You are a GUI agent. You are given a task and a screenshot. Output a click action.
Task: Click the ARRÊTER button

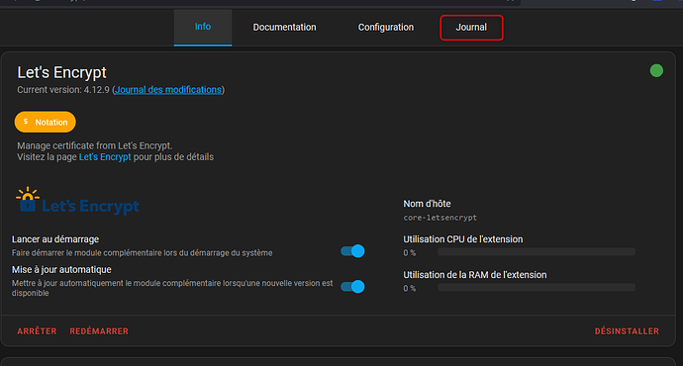(x=37, y=331)
